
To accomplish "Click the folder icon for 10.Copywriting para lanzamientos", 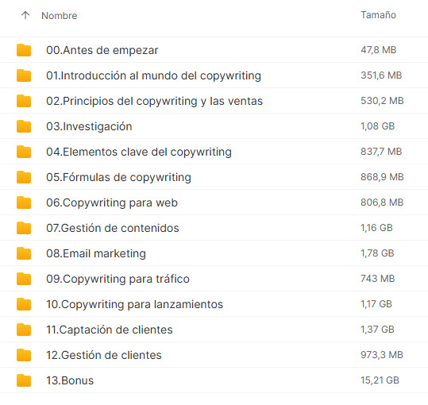I will coord(24,303).
